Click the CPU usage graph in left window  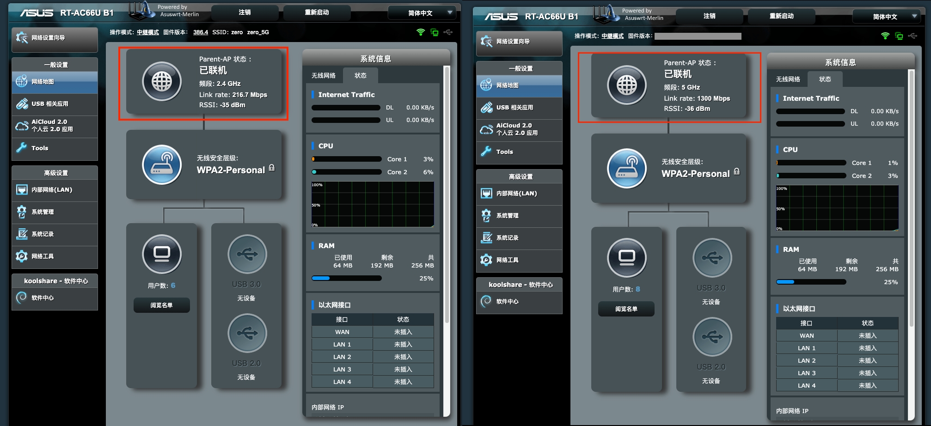click(373, 204)
